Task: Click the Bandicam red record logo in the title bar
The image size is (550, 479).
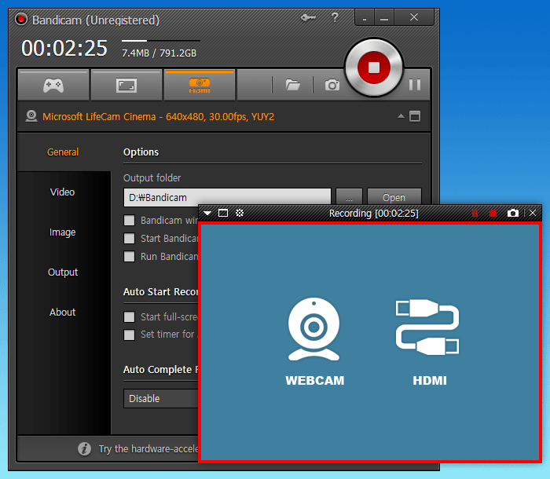Action: click(x=21, y=20)
